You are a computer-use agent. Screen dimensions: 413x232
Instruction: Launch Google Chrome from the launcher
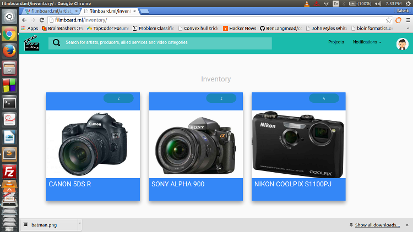(9, 34)
